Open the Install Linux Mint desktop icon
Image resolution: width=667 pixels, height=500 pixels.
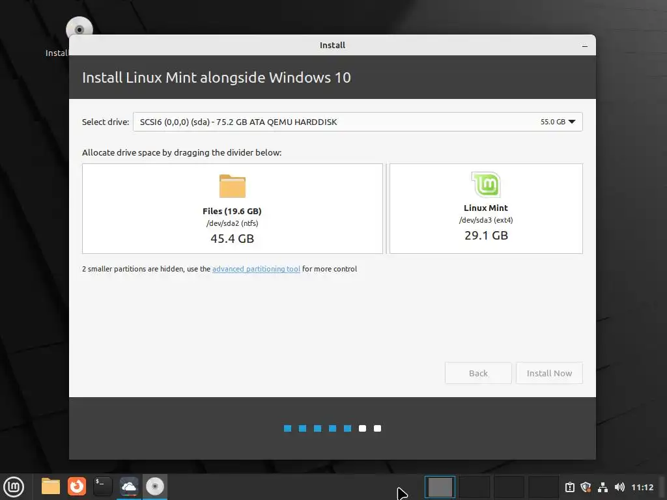tap(79, 30)
